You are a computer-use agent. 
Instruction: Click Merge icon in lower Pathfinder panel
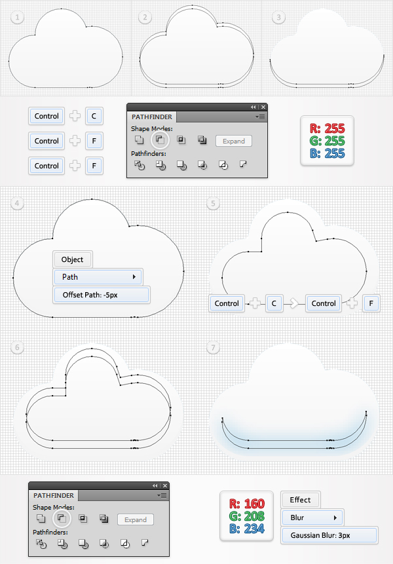point(83,544)
